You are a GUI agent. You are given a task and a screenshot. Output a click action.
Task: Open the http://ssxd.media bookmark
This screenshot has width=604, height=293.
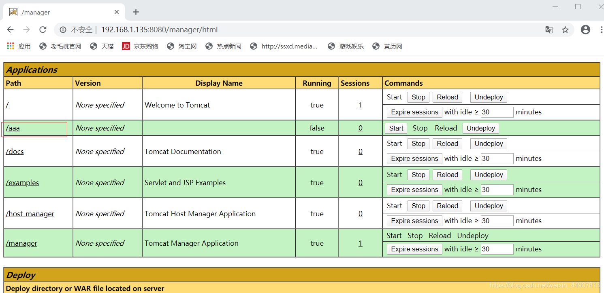click(x=284, y=46)
